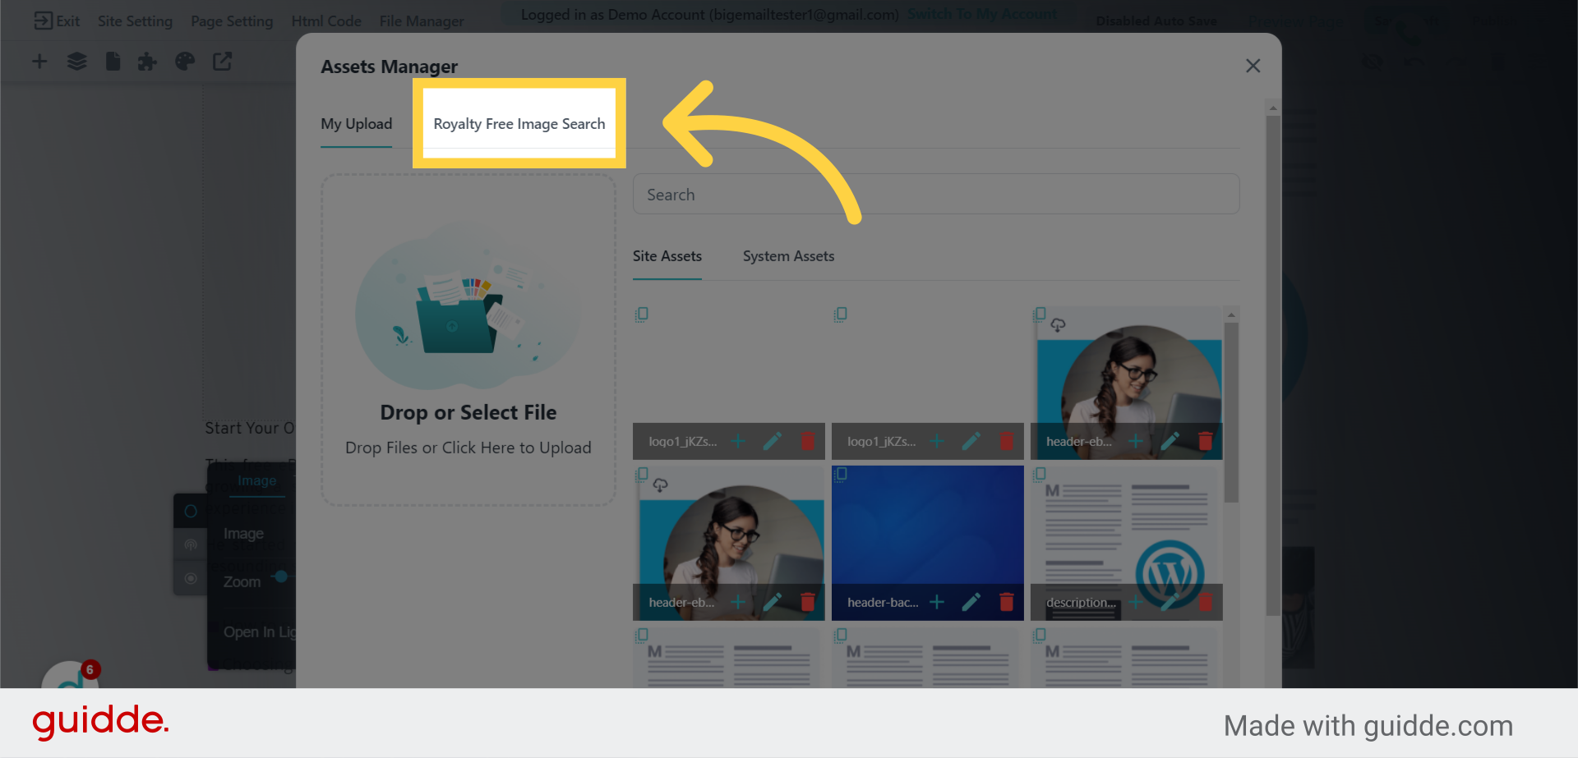
Task: Click the puzzle piece plugins icon
Action: [147, 62]
